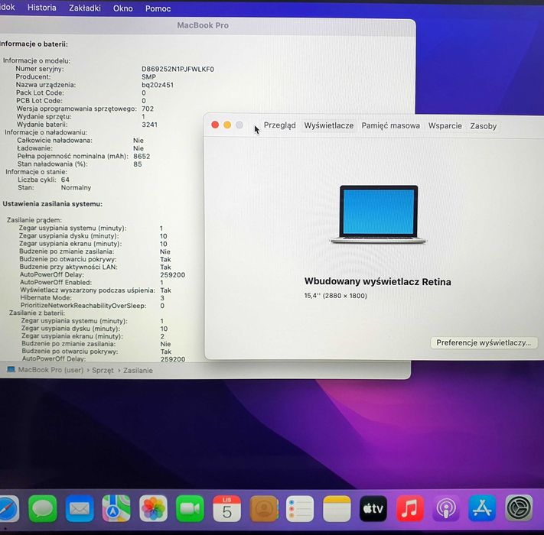Open the Okno menu

(x=123, y=8)
